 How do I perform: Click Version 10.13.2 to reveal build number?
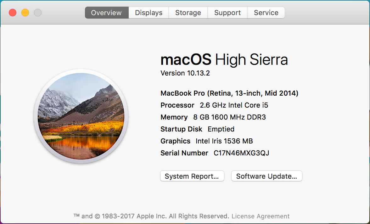pos(185,73)
